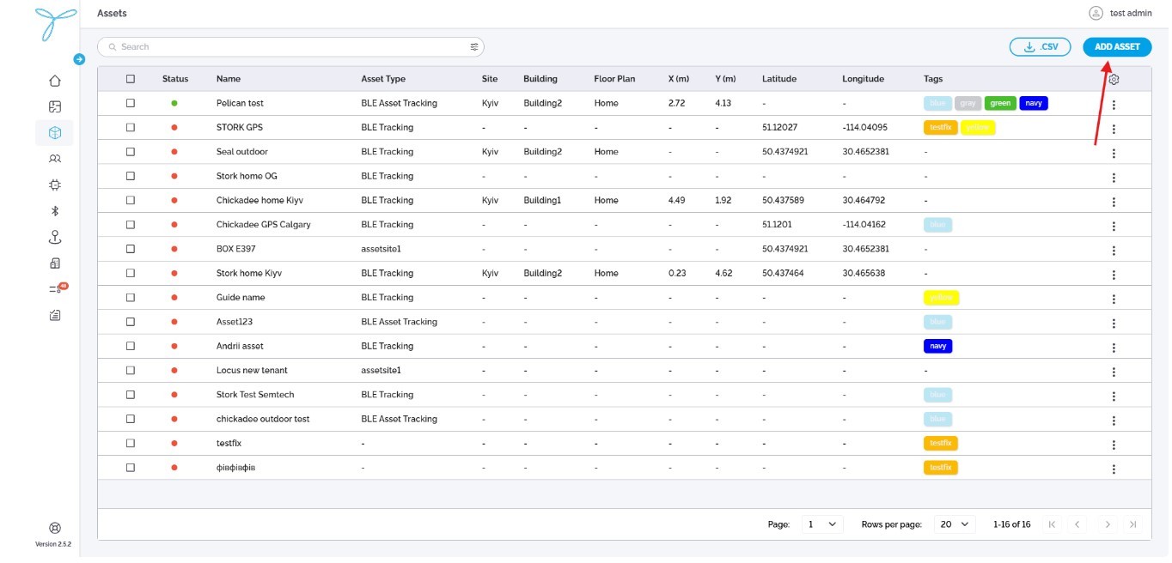Viewport: 1172px width, 563px height.
Task: Check the box for Chickadee home Kiyv
Action: click(x=131, y=200)
